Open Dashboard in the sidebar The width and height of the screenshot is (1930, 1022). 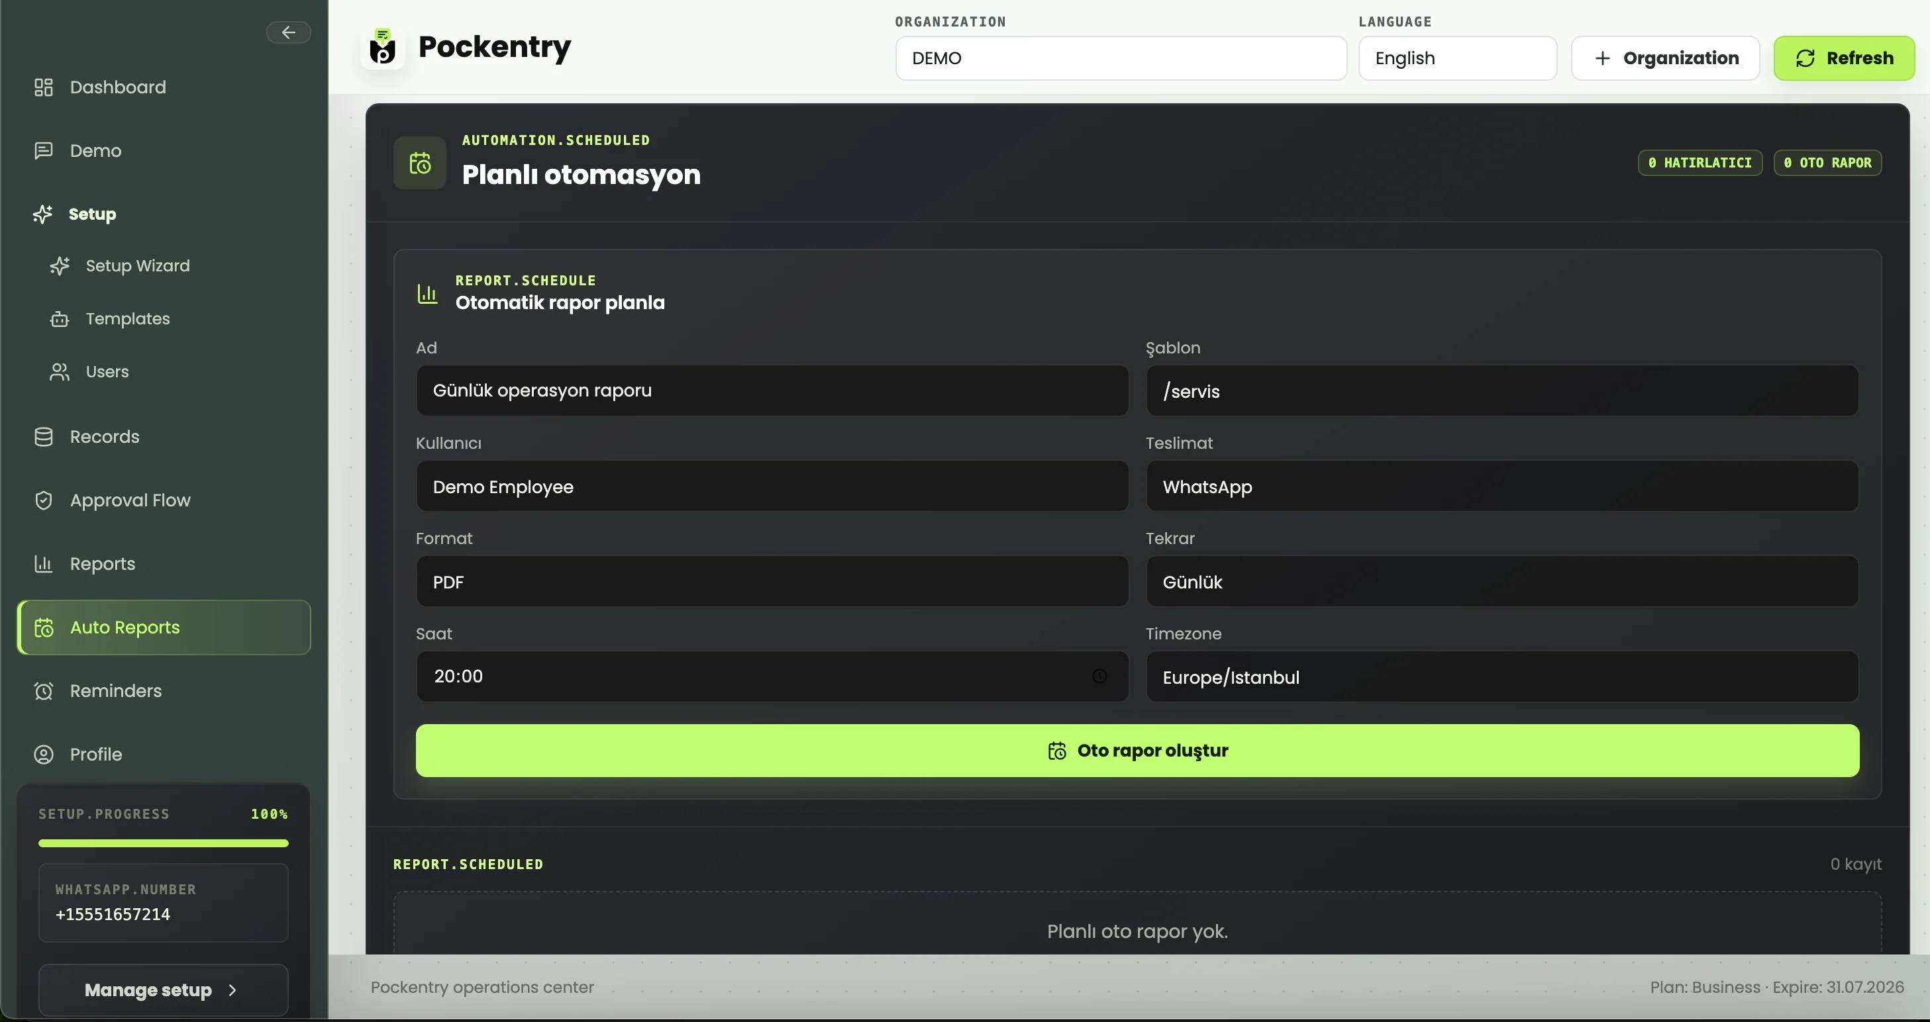164,87
